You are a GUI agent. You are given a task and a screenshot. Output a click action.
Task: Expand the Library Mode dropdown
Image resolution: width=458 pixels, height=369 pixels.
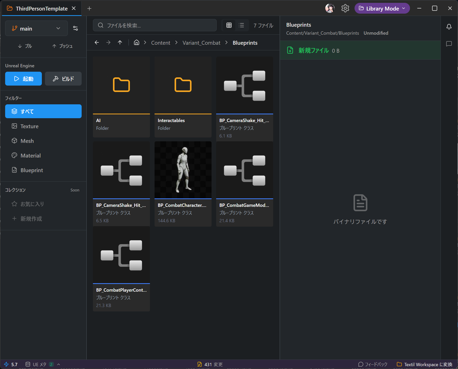pos(382,8)
